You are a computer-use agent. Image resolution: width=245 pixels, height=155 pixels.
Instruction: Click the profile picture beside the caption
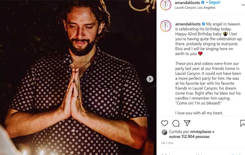pyautogui.click(x=165, y=26)
